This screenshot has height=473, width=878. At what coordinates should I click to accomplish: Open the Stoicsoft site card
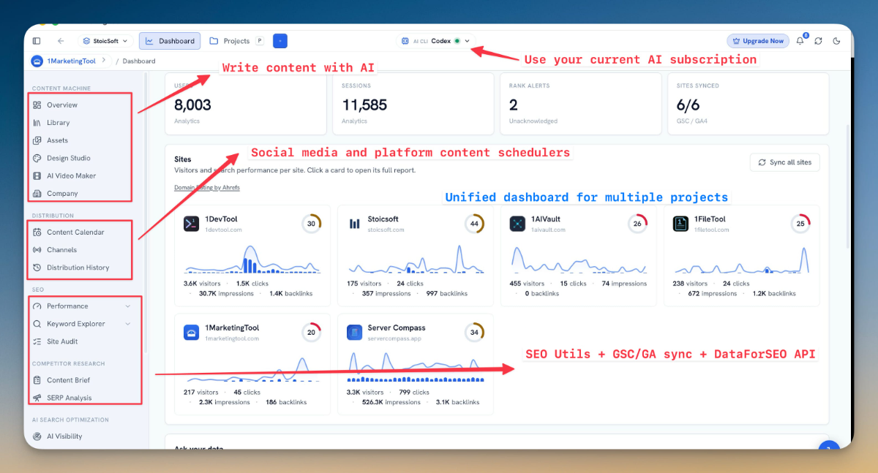(x=416, y=255)
